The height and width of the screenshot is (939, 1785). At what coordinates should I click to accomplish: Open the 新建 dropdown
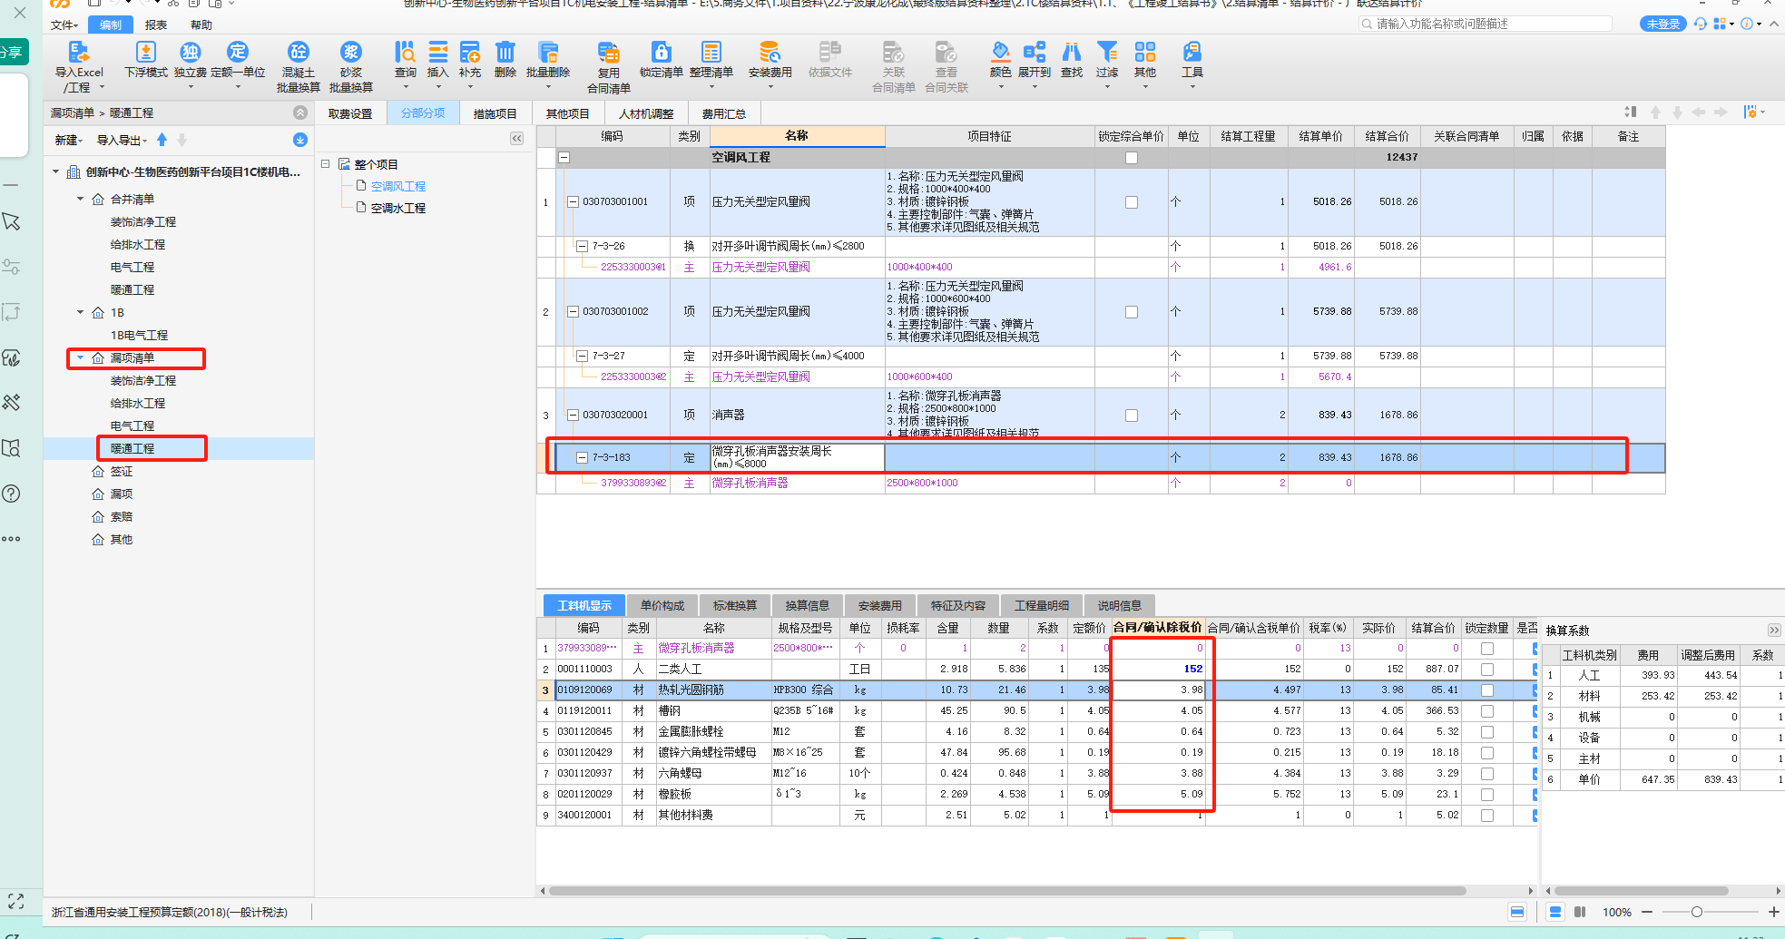(x=68, y=141)
